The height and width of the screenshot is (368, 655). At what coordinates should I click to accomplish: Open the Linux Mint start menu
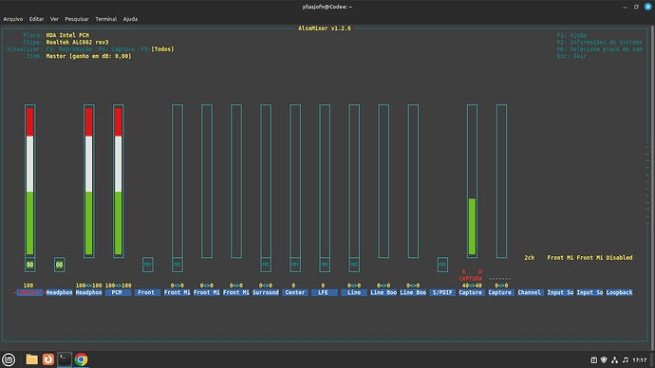pos(9,359)
